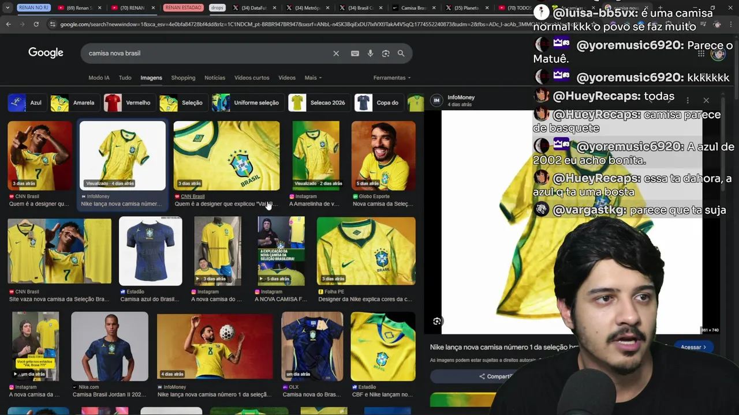Submit the search with the magnifier icon
This screenshot has height=415, width=739.
[x=401, y=53]
